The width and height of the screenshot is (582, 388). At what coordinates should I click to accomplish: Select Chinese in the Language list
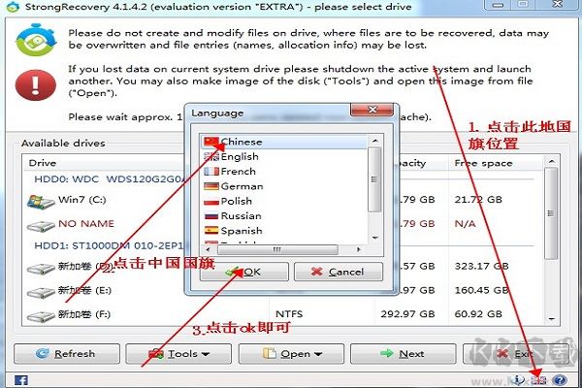pyautogui.click(x=283, y=142)
